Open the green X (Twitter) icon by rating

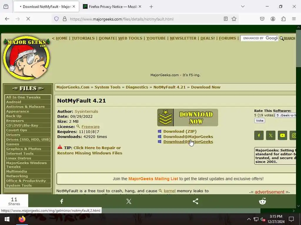(x=271, y=135)
